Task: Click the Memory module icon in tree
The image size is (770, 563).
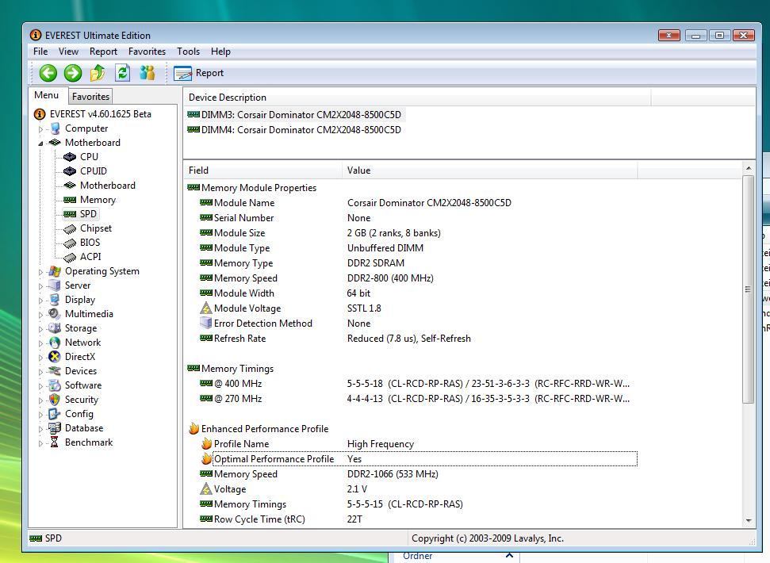Action: tap(70, 200)
